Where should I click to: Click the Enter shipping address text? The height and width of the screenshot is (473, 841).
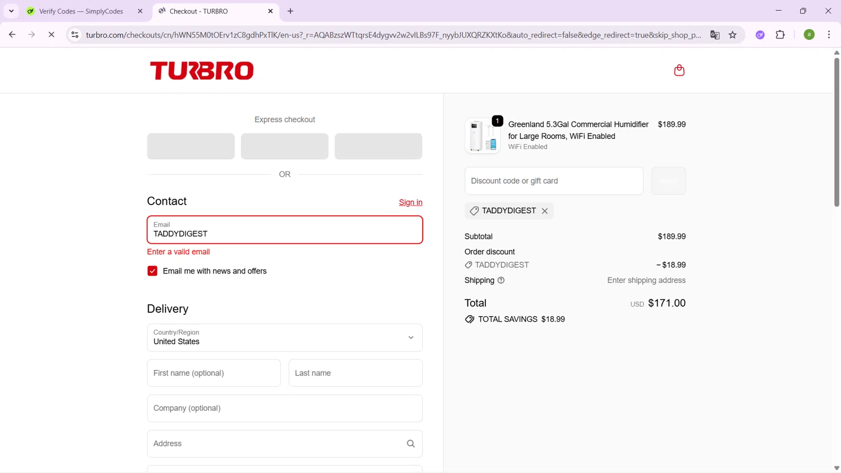(646, 280)
